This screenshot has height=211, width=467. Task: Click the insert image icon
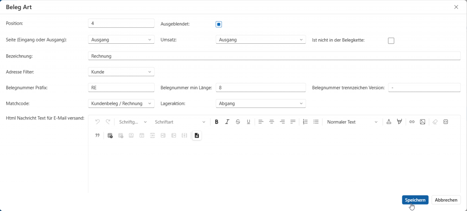coord(423,122)
